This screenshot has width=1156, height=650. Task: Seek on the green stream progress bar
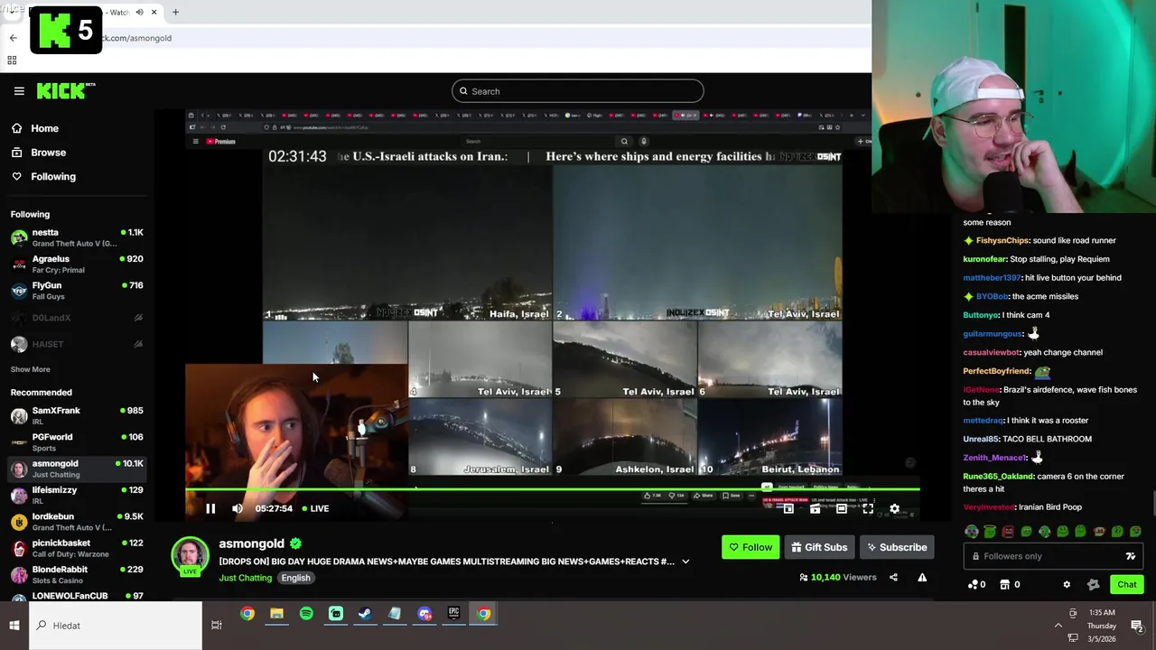click(x=553, y=489)
